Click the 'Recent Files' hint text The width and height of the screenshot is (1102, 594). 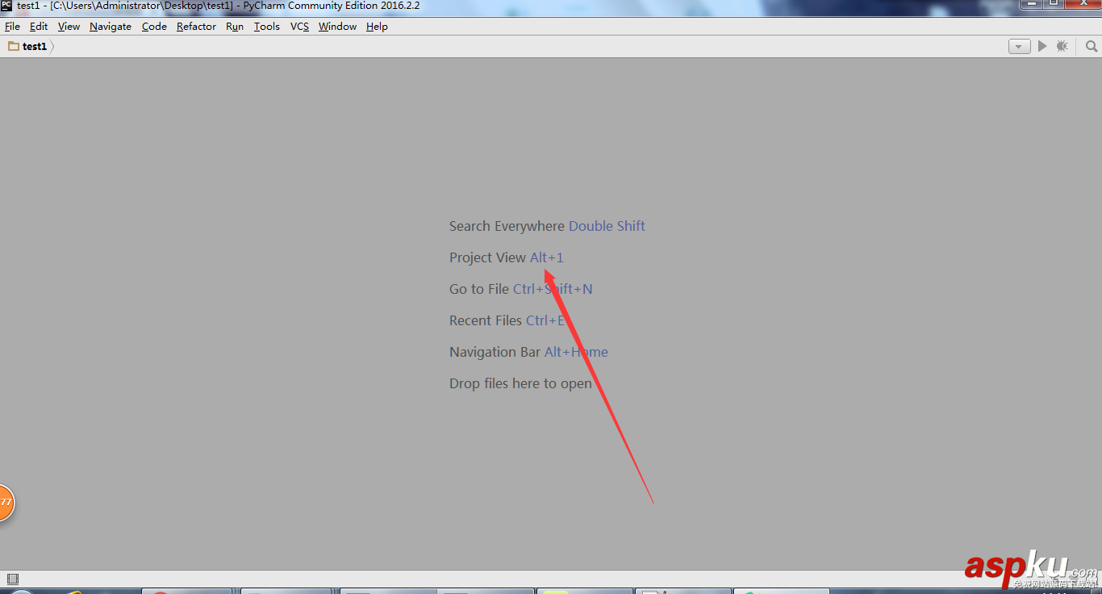486,320
